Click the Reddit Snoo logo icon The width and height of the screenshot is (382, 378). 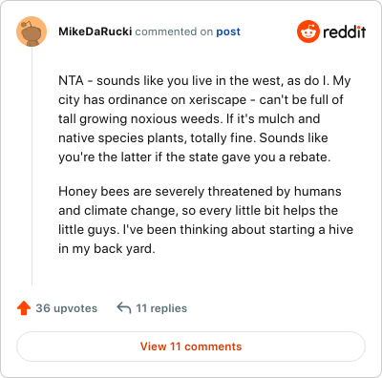(x=308, y=31)
